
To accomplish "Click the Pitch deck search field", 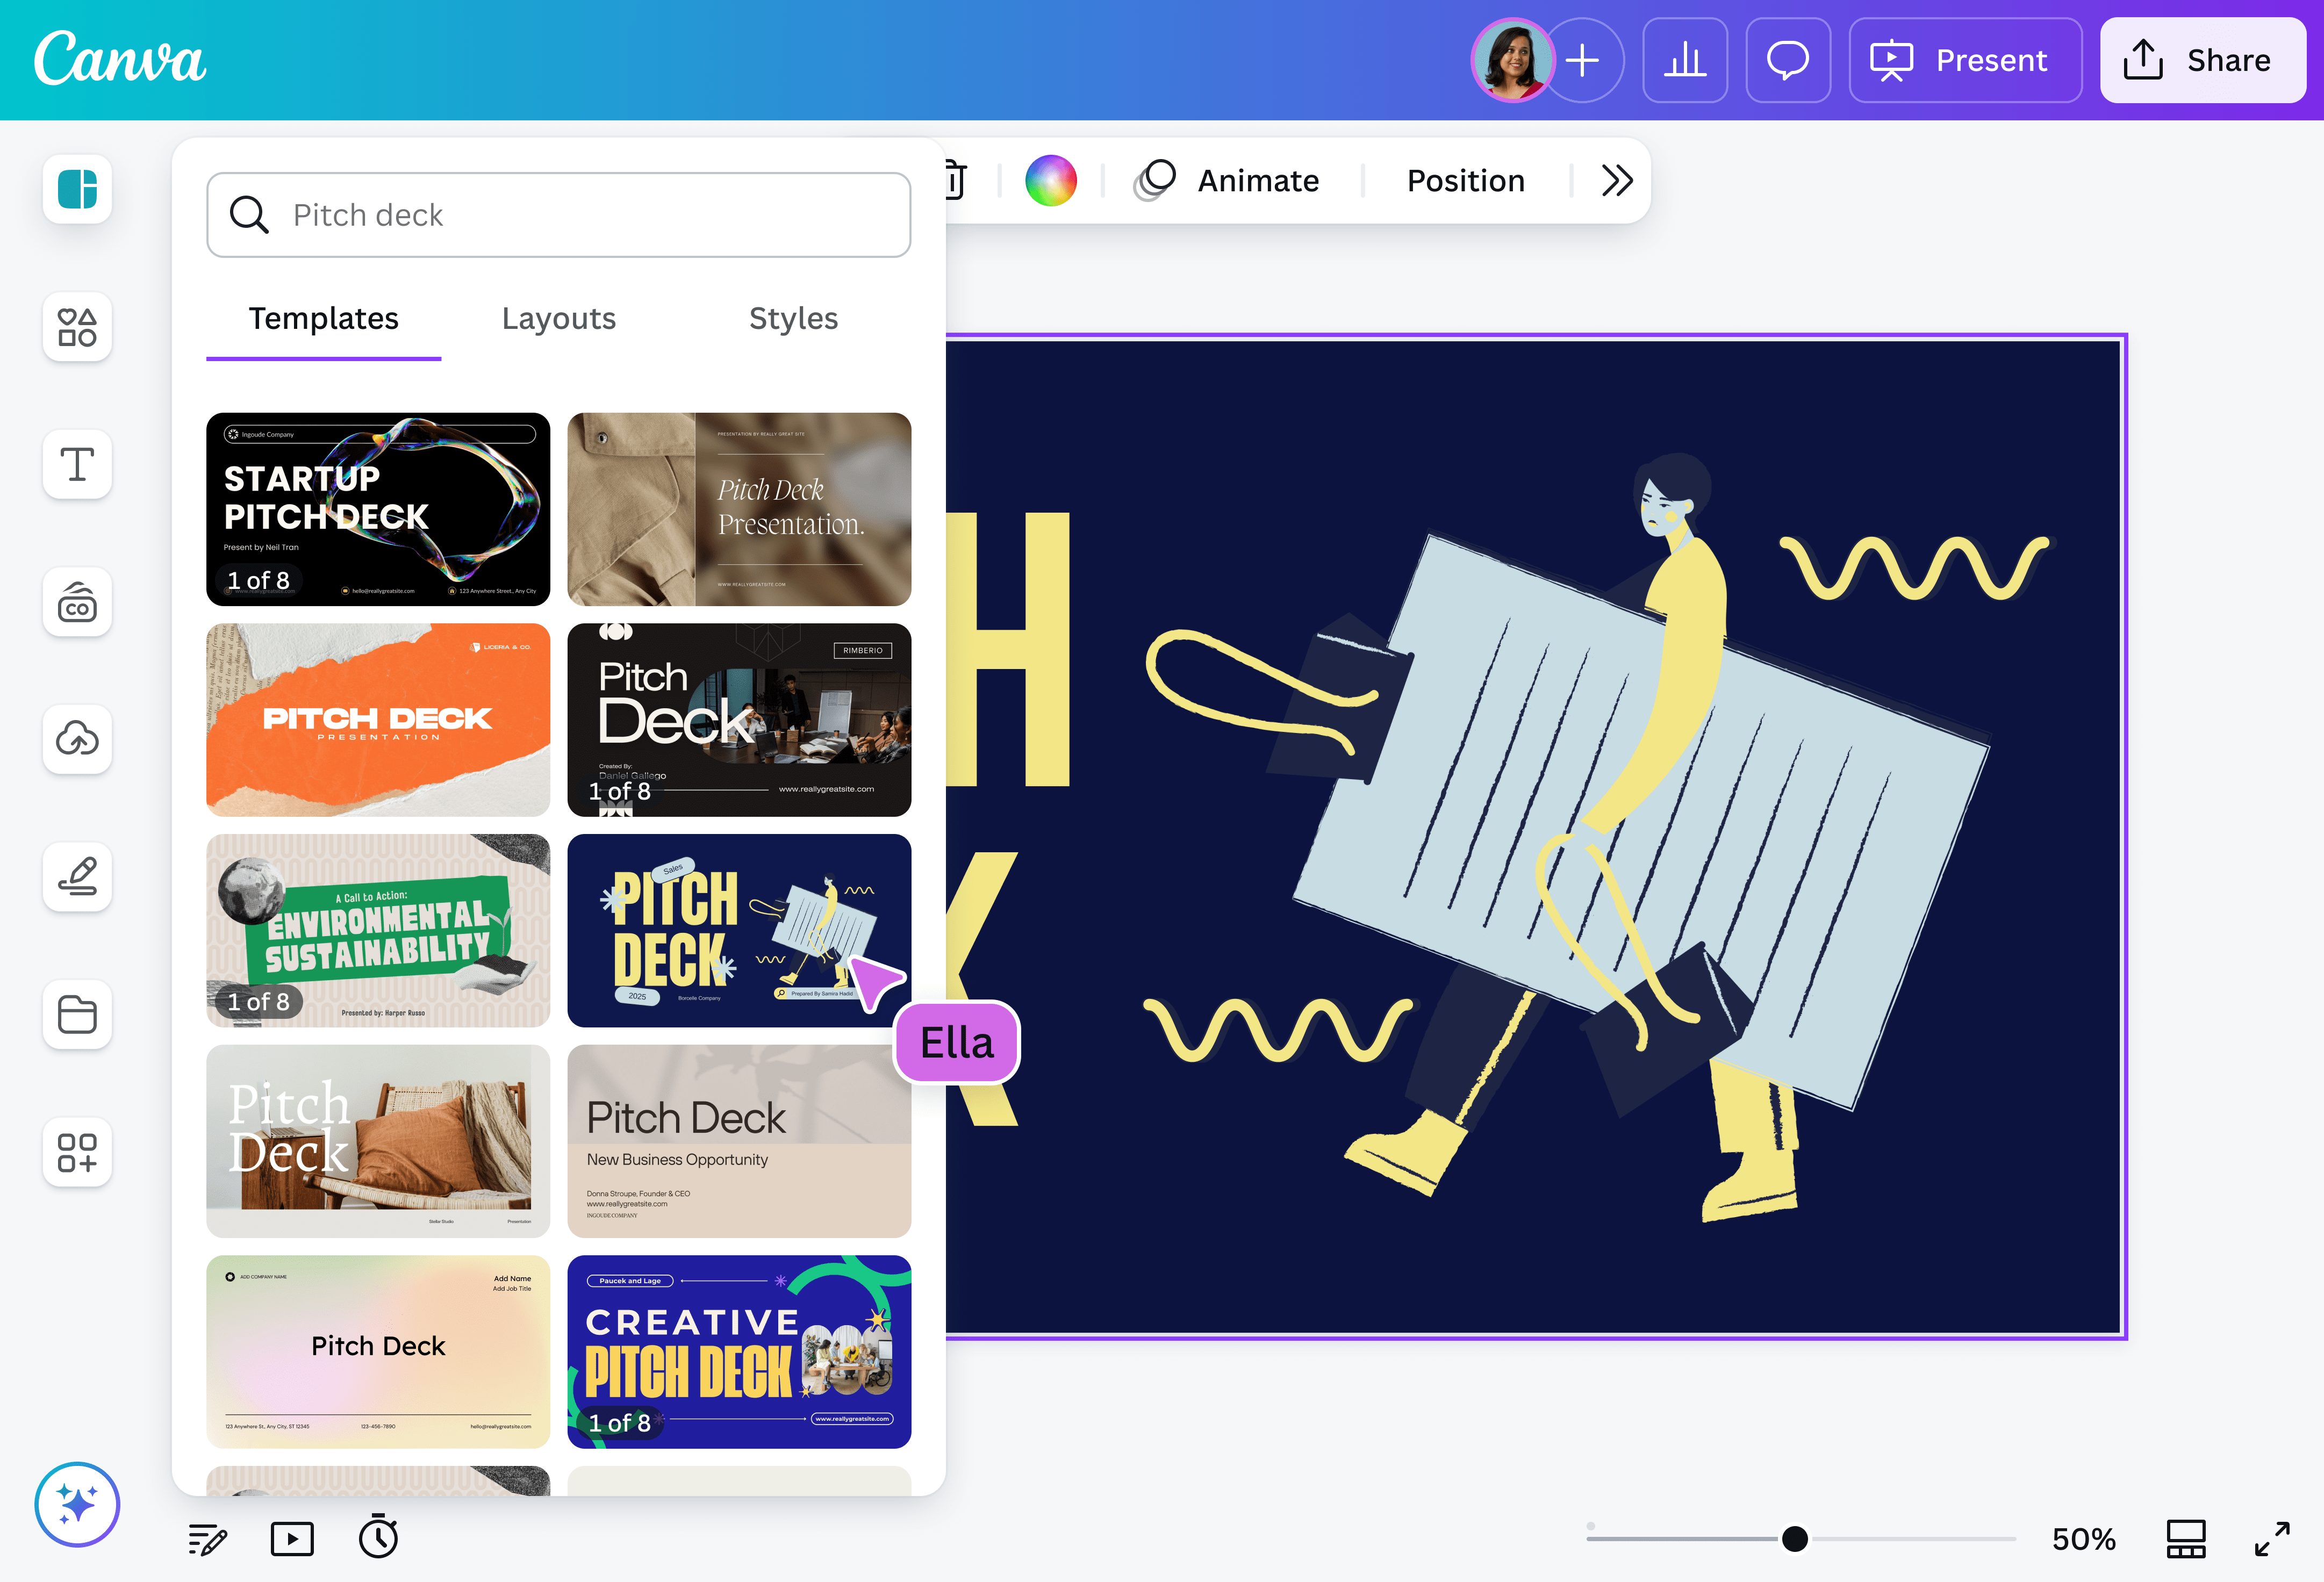I will (558, 214).
